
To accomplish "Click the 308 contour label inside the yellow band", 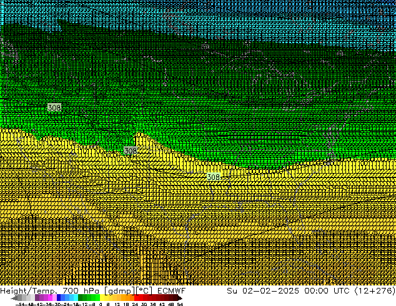I will [214, 177].
